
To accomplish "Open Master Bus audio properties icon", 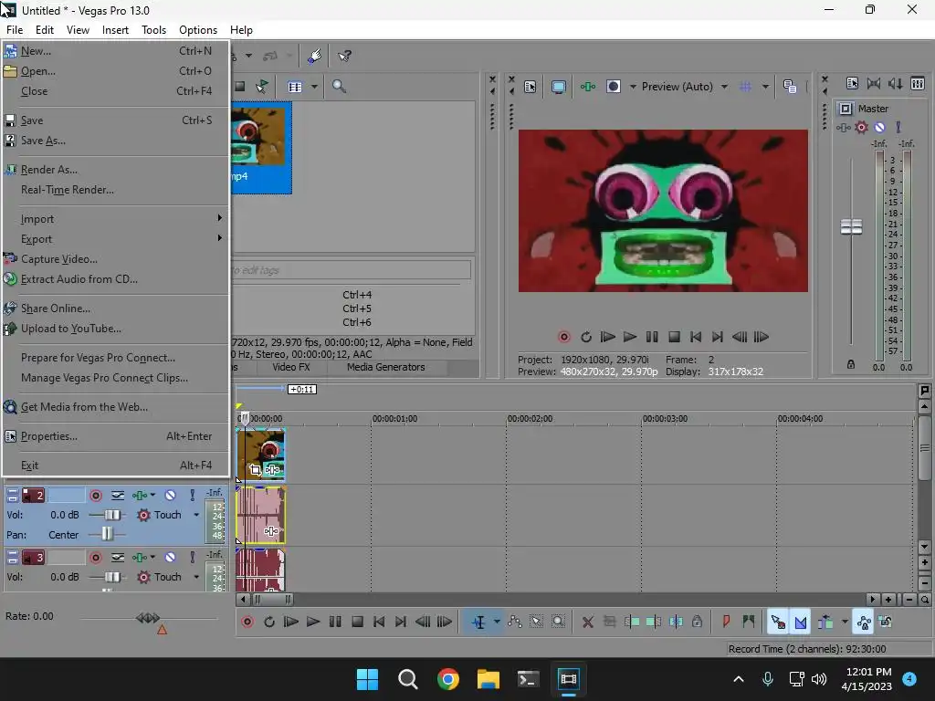I will [852, 83].
